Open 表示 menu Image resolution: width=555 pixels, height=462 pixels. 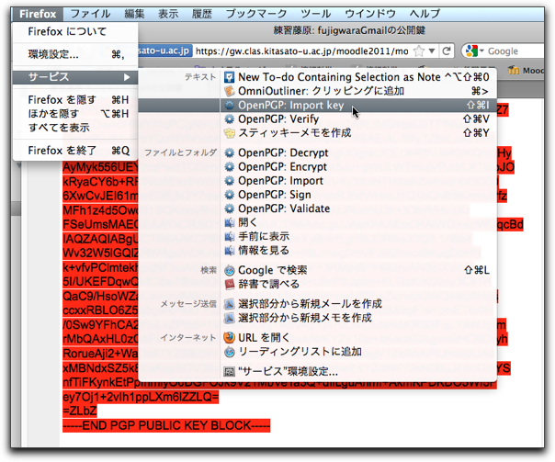tap(168, 14)
